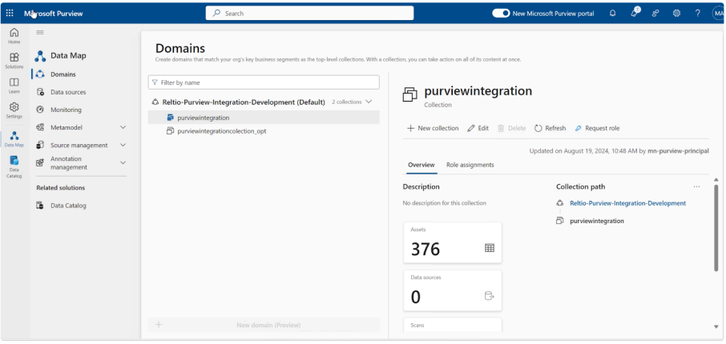
Task: Open the settings gear in top bar
Action: point(676,14)
